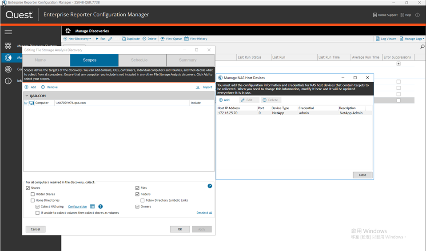
Task: Enable the Hidden Shares checkbox
Action: point(32,194)
